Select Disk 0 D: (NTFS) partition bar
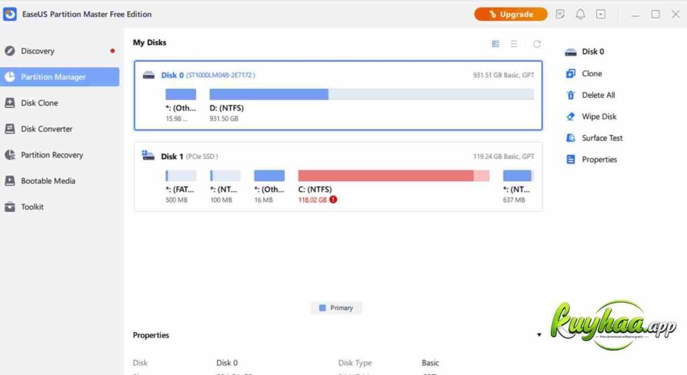 372,94
